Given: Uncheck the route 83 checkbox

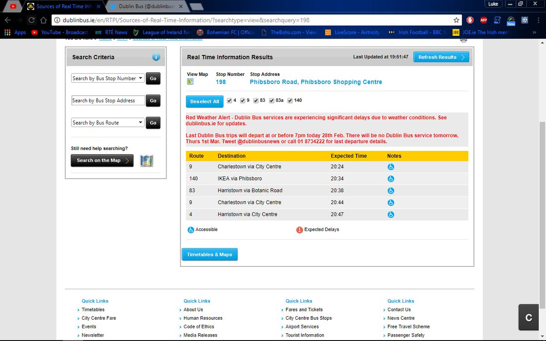Looking at the screenshot, I should [256, 100].
